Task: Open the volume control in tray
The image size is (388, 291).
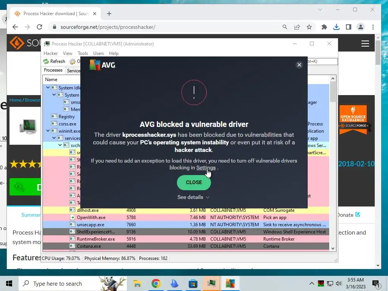Action: (339, 283)
